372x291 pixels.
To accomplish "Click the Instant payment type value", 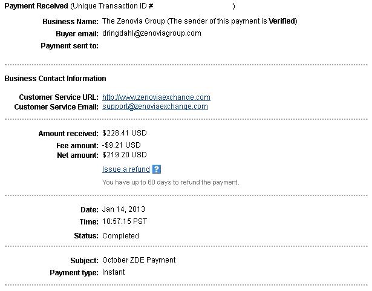I will (113, 272).
